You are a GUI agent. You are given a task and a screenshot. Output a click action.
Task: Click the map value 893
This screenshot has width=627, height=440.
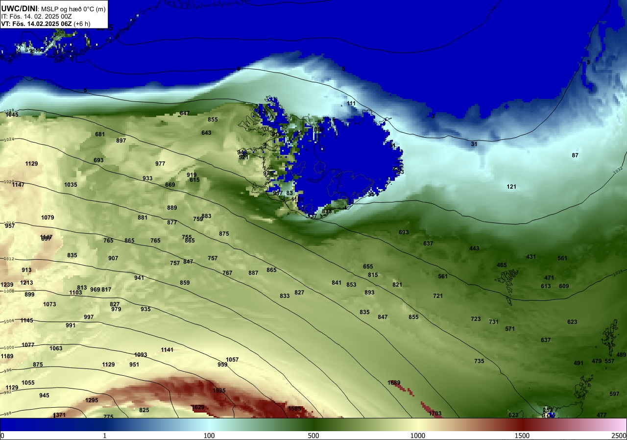click(369, 293)
